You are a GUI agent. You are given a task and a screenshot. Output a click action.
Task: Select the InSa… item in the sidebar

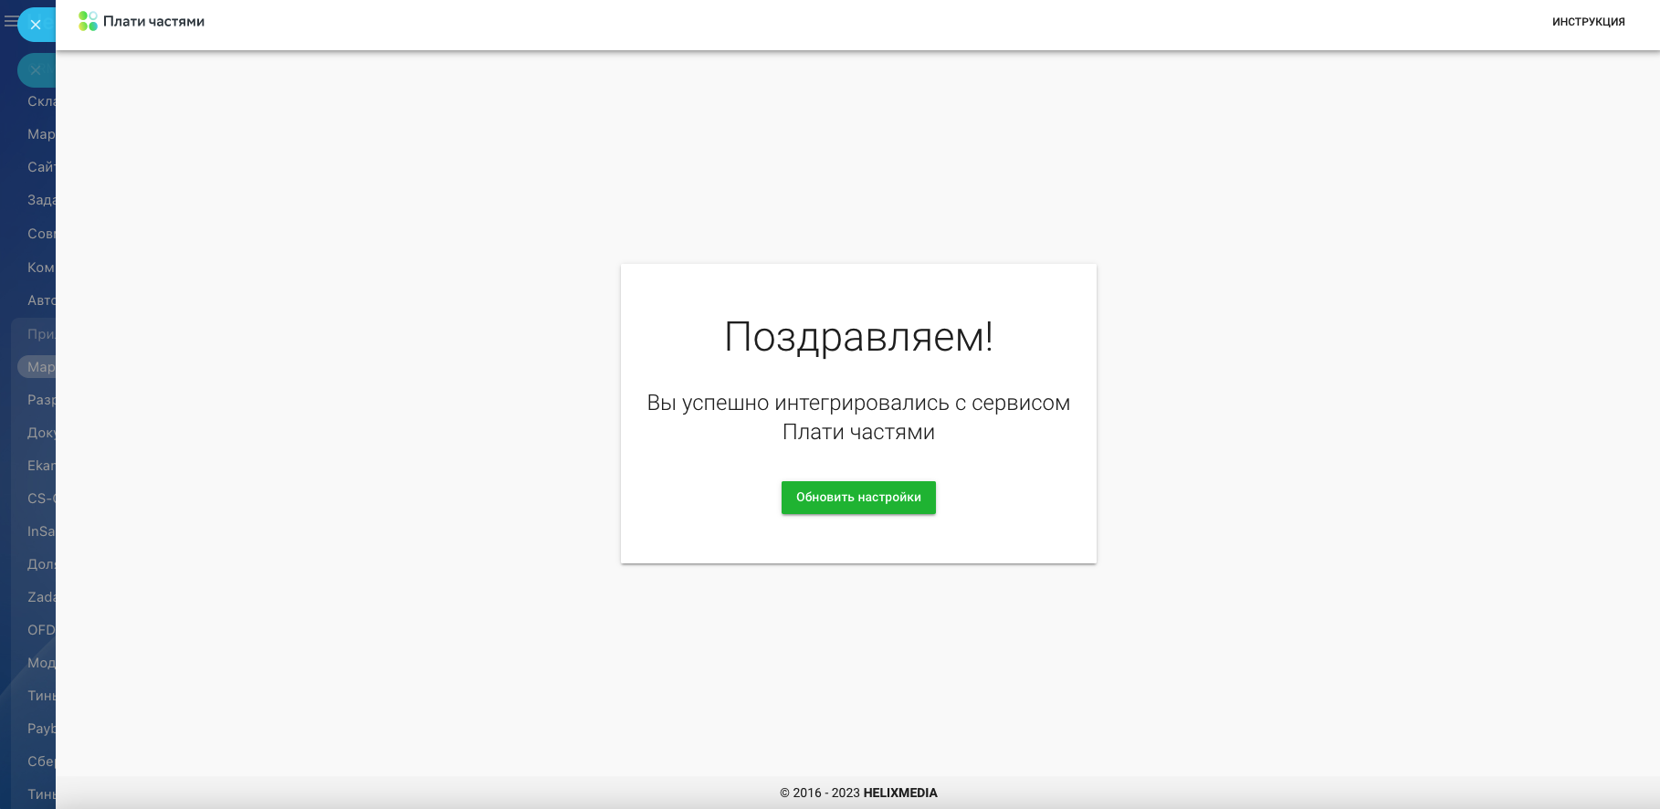point(41,531)
